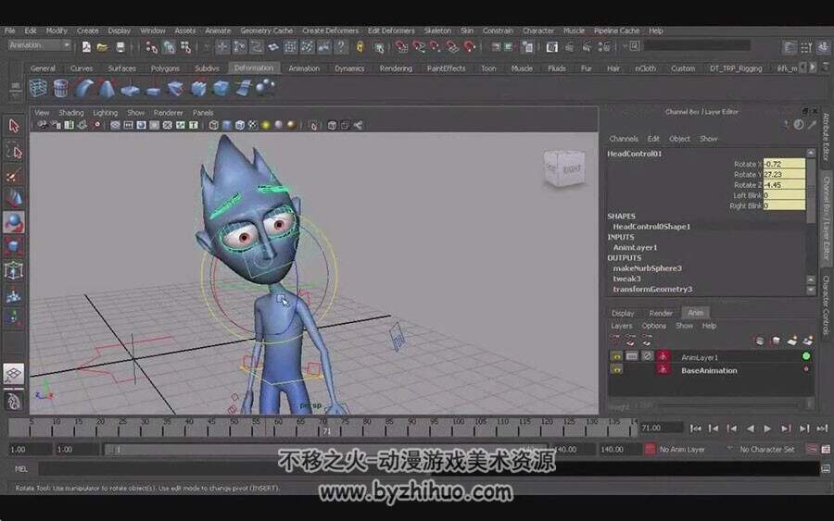834x521 pixels.
Task: Open the Options menu in the layer editor
Action: click(x=653, y=326)
